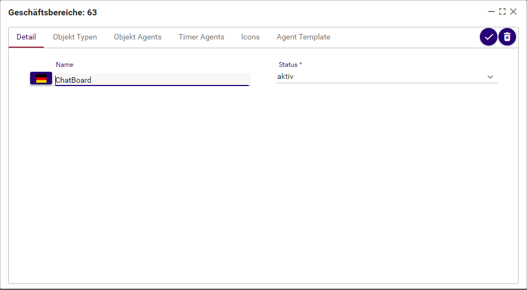The height and width of the screenshot is (290, 527).
Task: Click the dialog title Geschäftsbereiche: 63
Action: click(53, 13)
